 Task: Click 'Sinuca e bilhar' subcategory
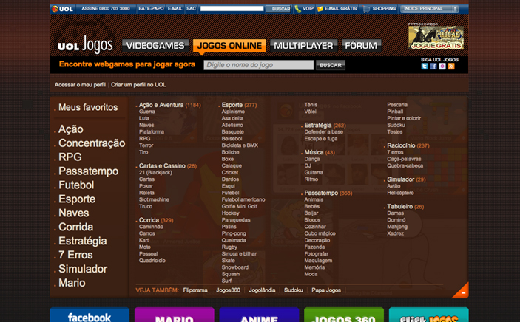tap(239, 254)
